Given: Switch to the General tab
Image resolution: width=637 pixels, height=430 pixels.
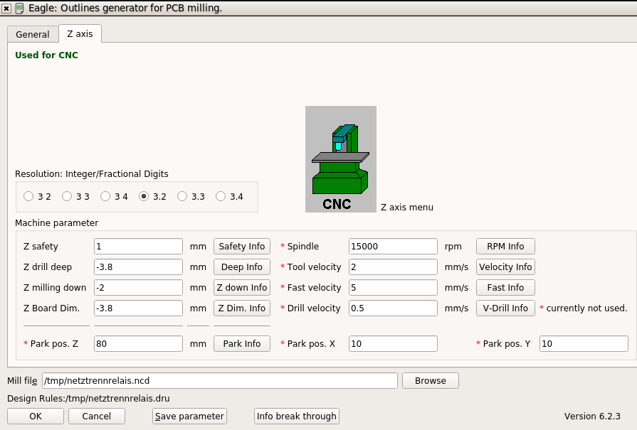Looking at the screenshot, I should (33, 34).
